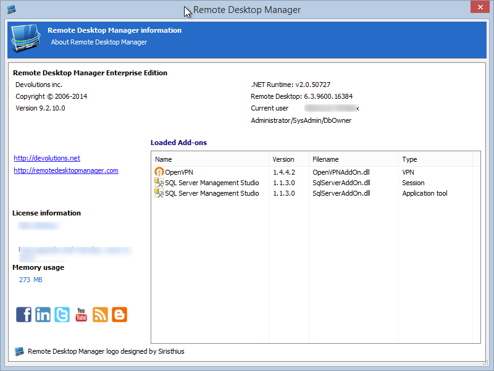Click the Application tool type cell
Image resolution: width=494 pixels, height=371 pixels.
pyautogui.click(x=425, y=193)
